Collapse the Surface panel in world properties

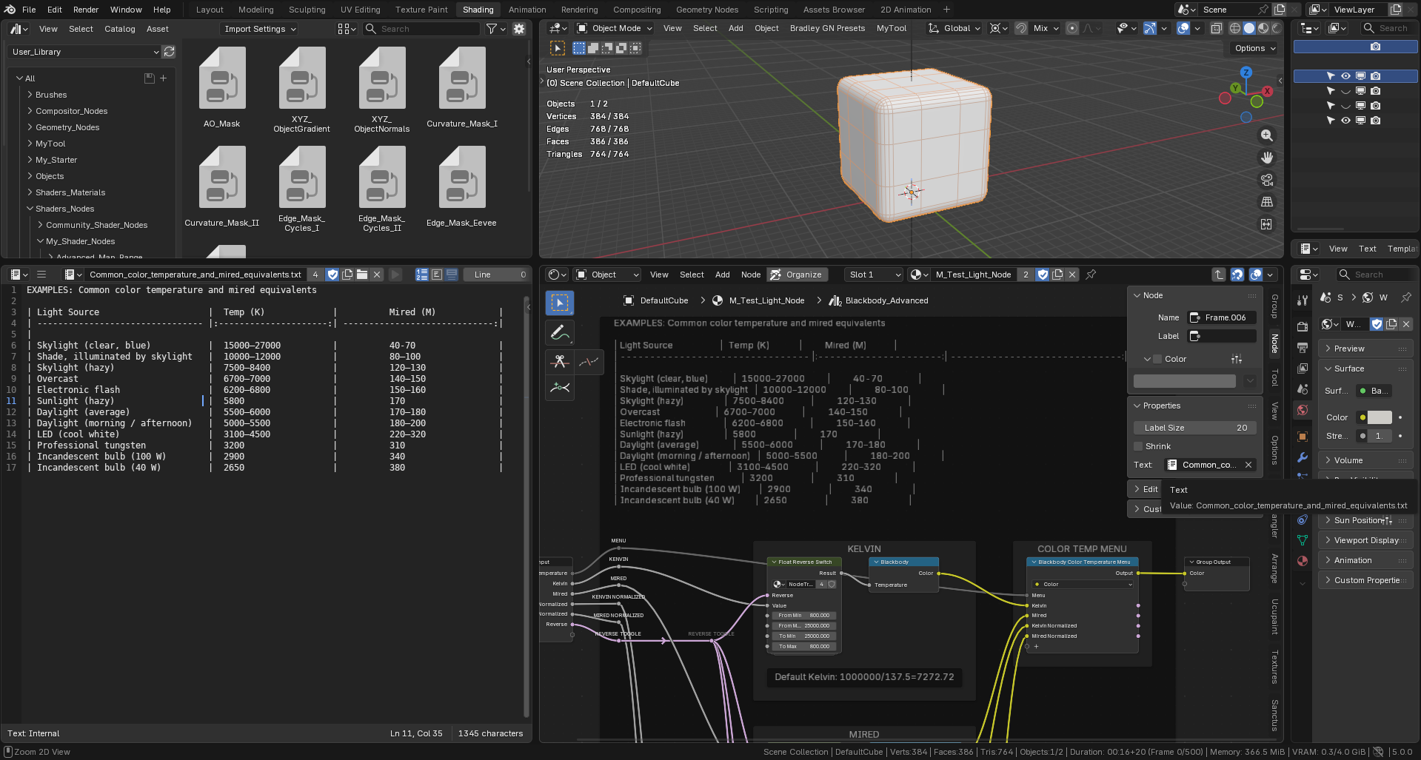1366,369
